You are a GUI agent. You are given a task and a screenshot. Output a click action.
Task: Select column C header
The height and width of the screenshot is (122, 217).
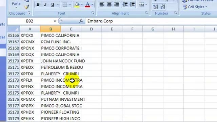[x=71, y=29]
